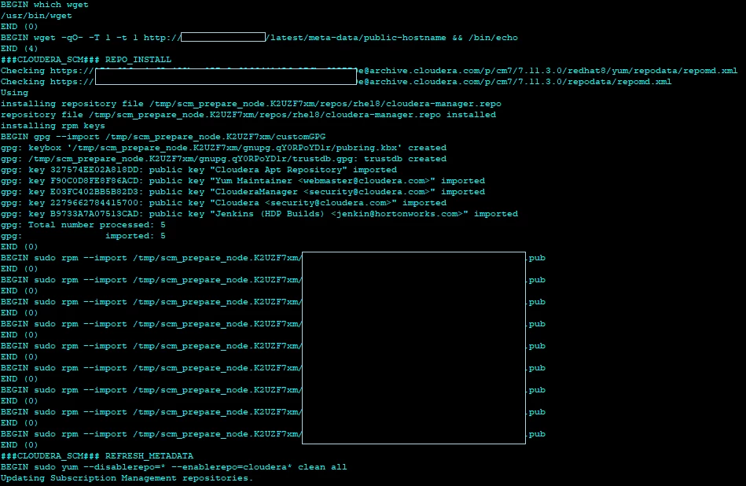
Task: Click "Updating Subscription Management repositories." line
Action: pyautogui.click(x=127, y=478)
